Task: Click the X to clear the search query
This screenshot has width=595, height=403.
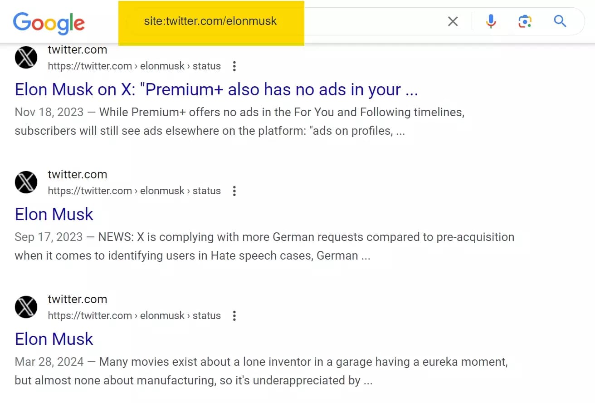Action: (452, 21)
